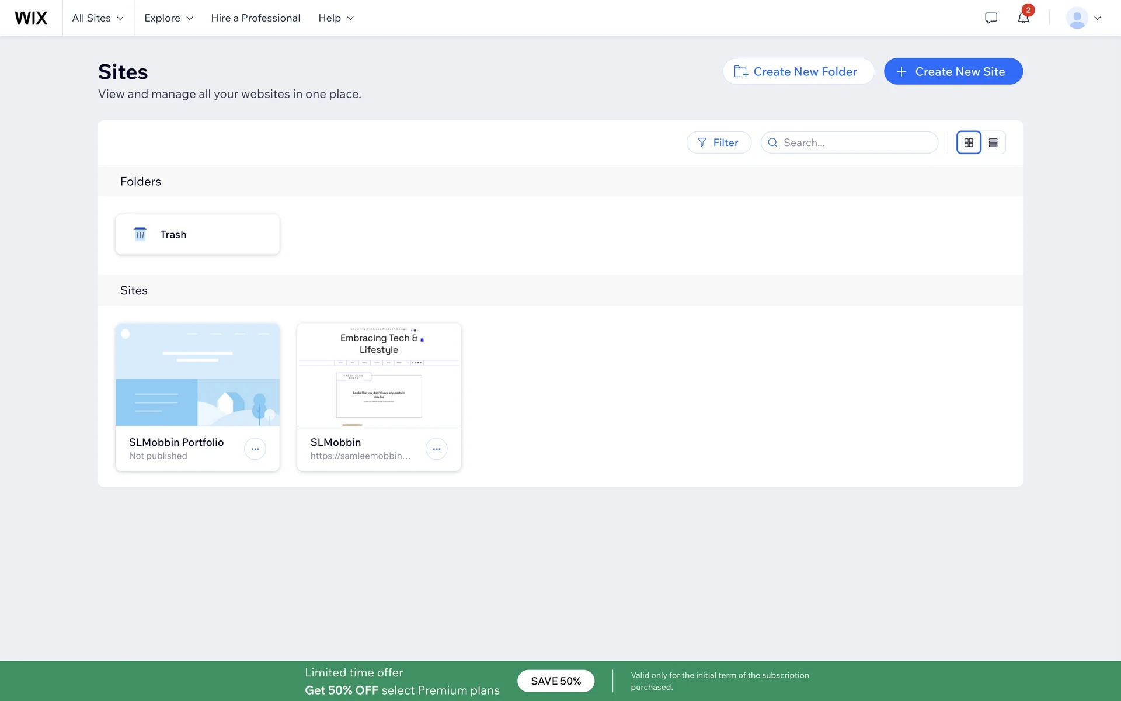The height and width of the screenshot is (701, 1121).
Task: Expand the All Sites dropdown
Action: (x=98, y=18)
